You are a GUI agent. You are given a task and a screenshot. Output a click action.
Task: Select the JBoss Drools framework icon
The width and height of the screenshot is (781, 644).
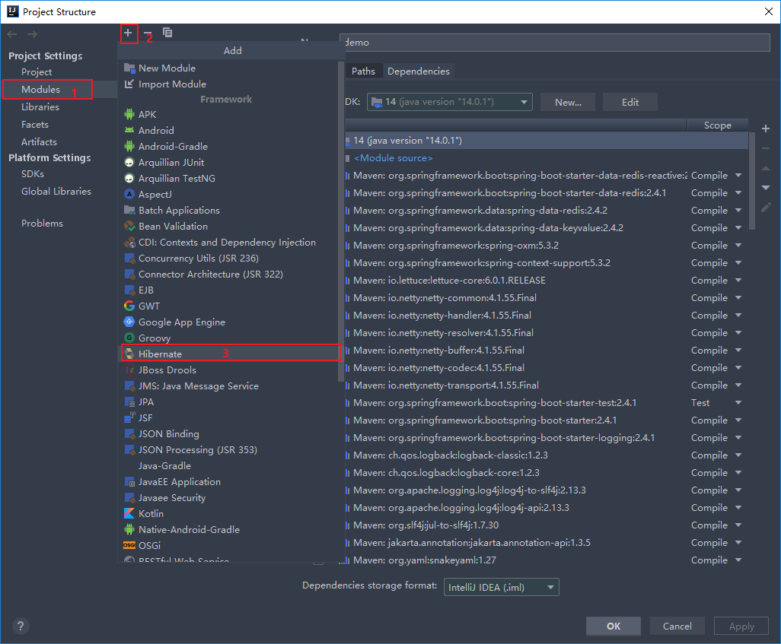pos(129,370)
